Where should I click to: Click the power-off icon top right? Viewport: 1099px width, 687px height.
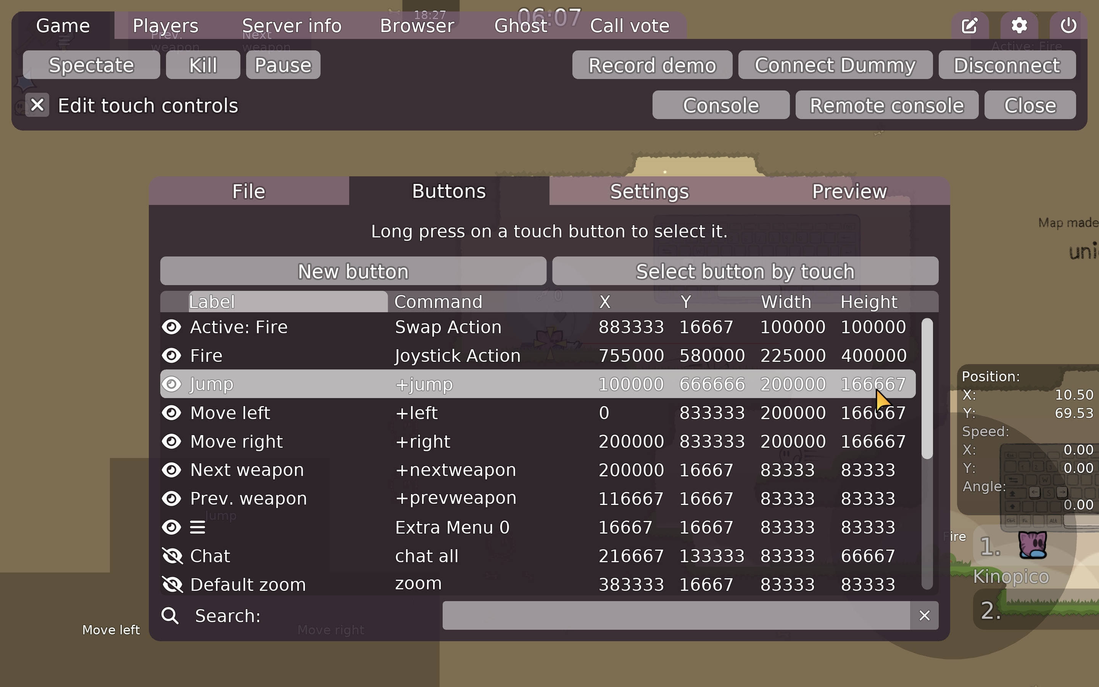coord(1068,26)
